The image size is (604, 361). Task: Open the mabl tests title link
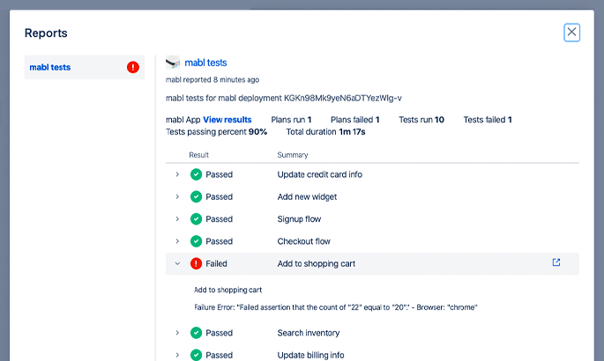click(205, 63)
